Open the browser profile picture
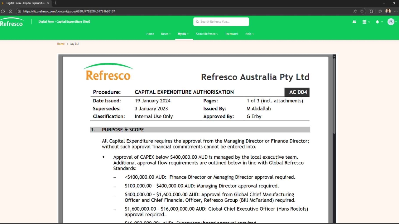Screen dimensions: 399x224 388,11
